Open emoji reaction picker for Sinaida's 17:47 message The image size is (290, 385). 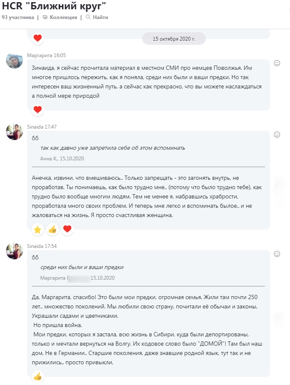[x=277, y=135]
